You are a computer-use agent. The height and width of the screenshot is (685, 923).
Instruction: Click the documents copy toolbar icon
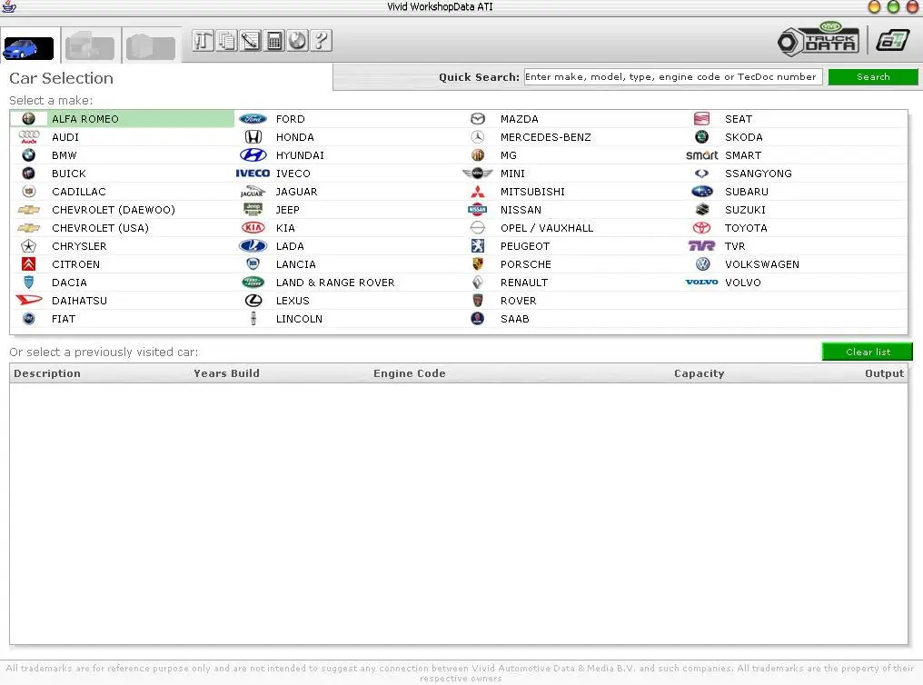coord(226,41)
